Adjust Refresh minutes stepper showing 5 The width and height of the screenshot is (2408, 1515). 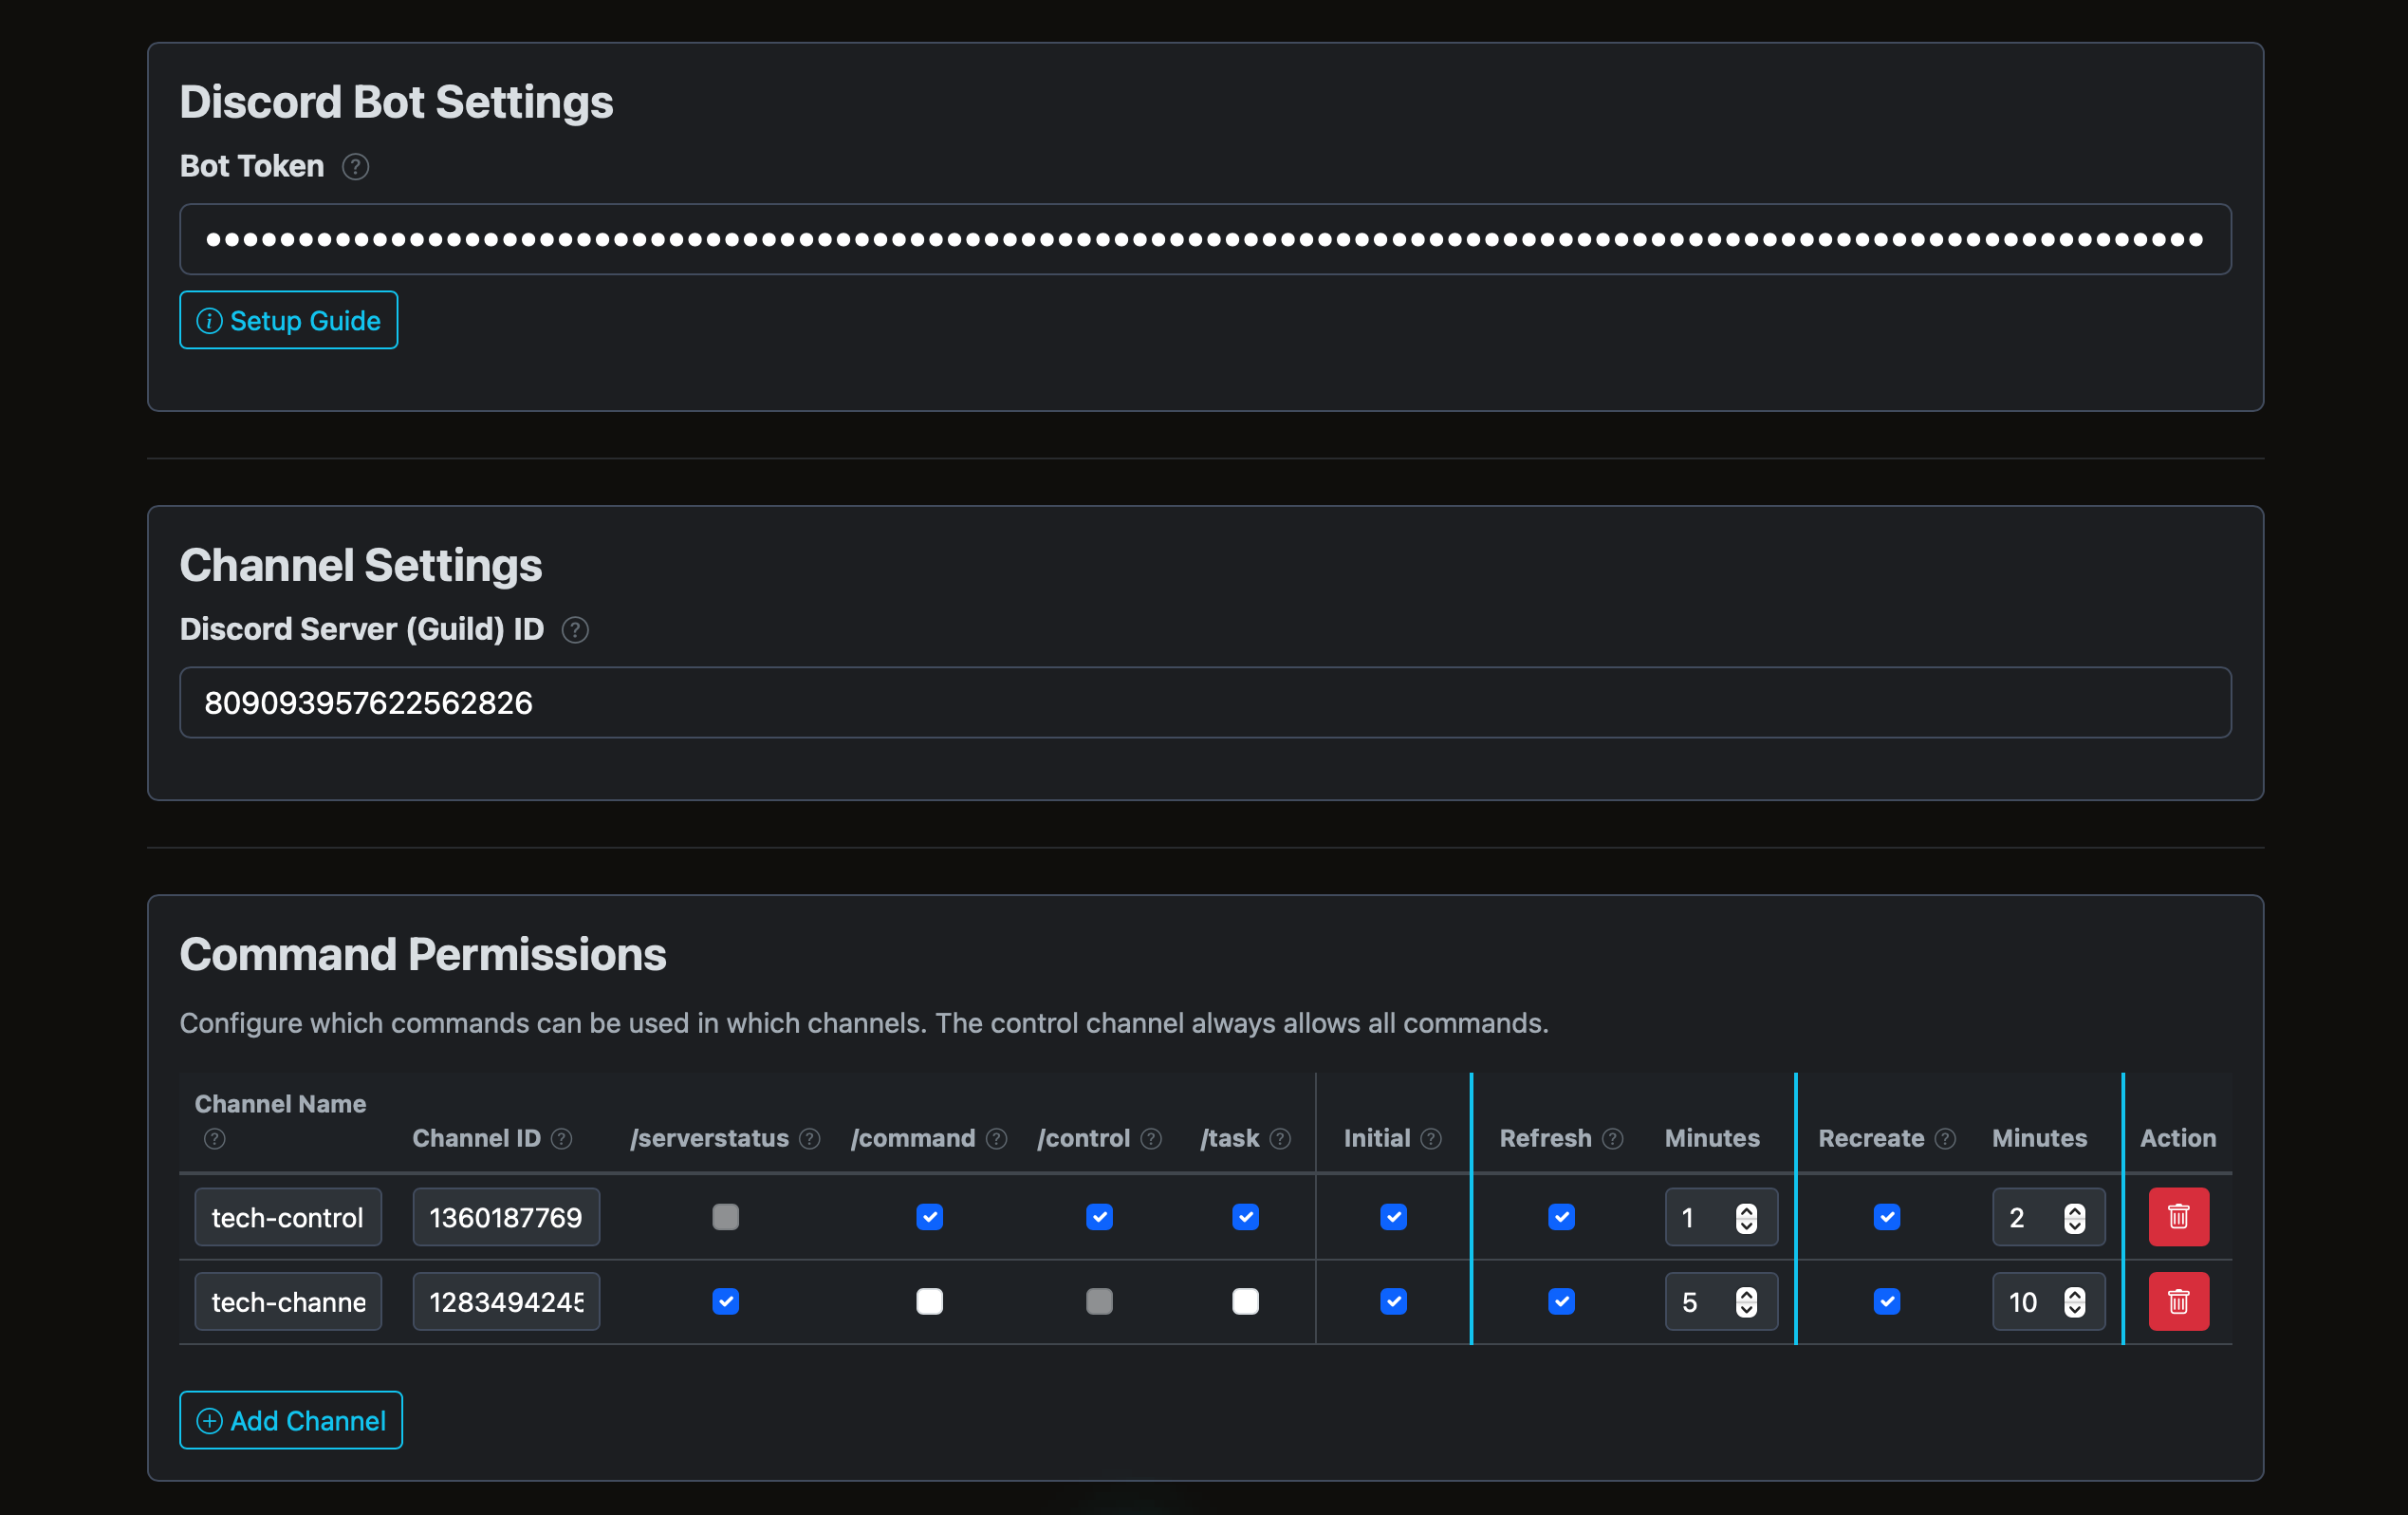tap(1747, 1301)
